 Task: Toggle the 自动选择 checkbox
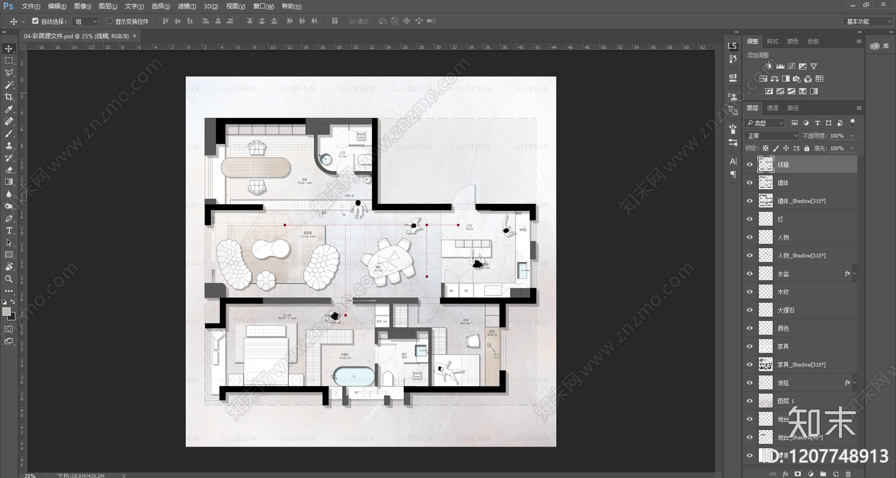[x=35, y=21]
